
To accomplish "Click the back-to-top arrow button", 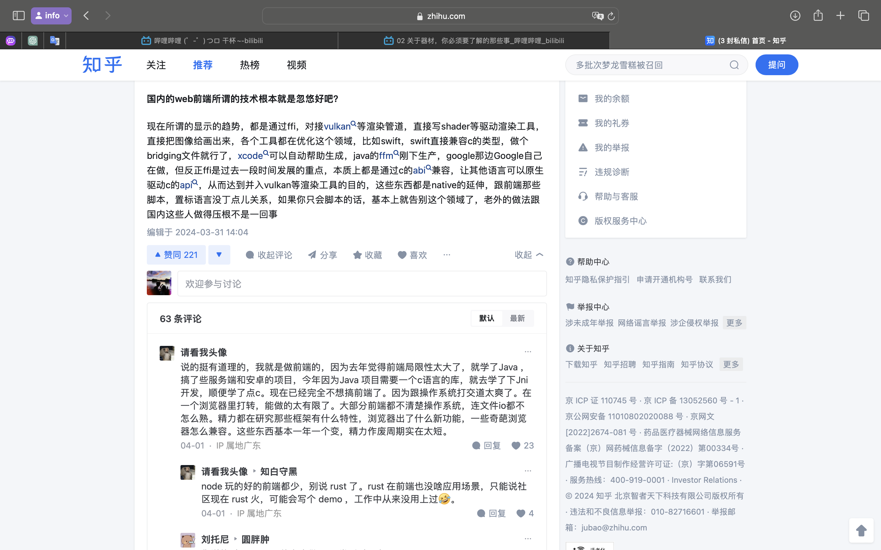I will coord(861,530).
